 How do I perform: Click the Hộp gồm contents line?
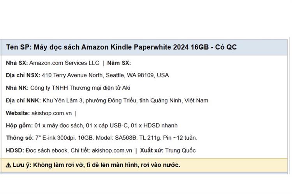pyautogui.click(x=91, y=125)
